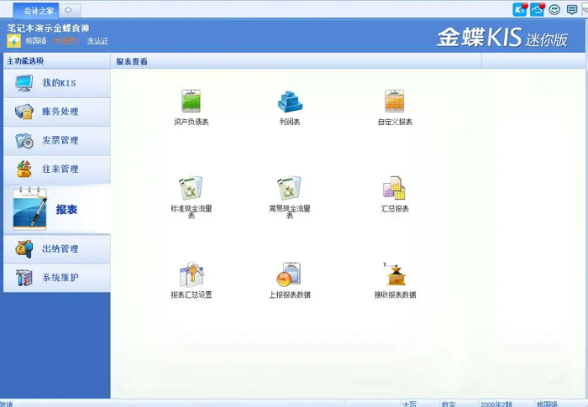Click the user name beside the avatar
Image resolution: width=588 pixels, height=407 pixels.
36,41
